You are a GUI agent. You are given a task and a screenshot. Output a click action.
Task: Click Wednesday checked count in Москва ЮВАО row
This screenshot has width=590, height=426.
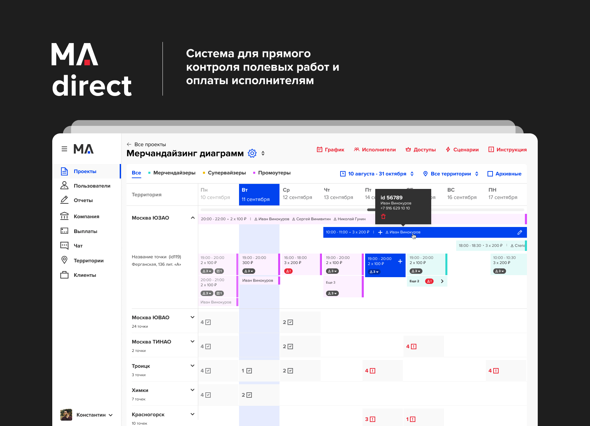pos(288,322)
